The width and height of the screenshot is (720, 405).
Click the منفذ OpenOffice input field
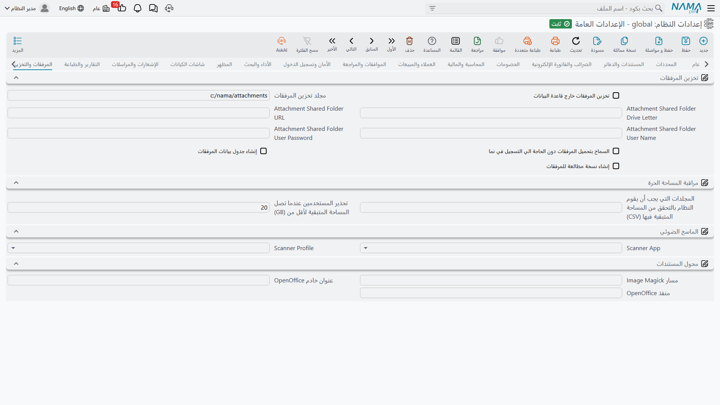(x=491, y=293)
